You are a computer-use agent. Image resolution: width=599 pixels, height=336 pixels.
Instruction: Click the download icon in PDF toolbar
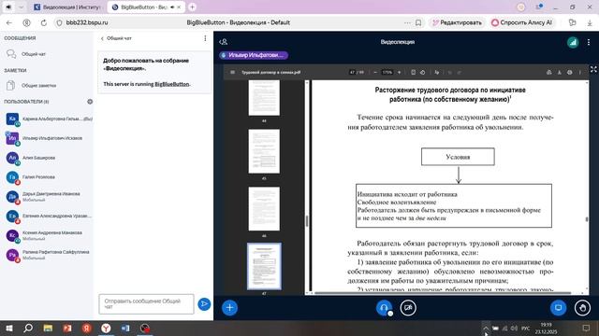coord(560,72)
